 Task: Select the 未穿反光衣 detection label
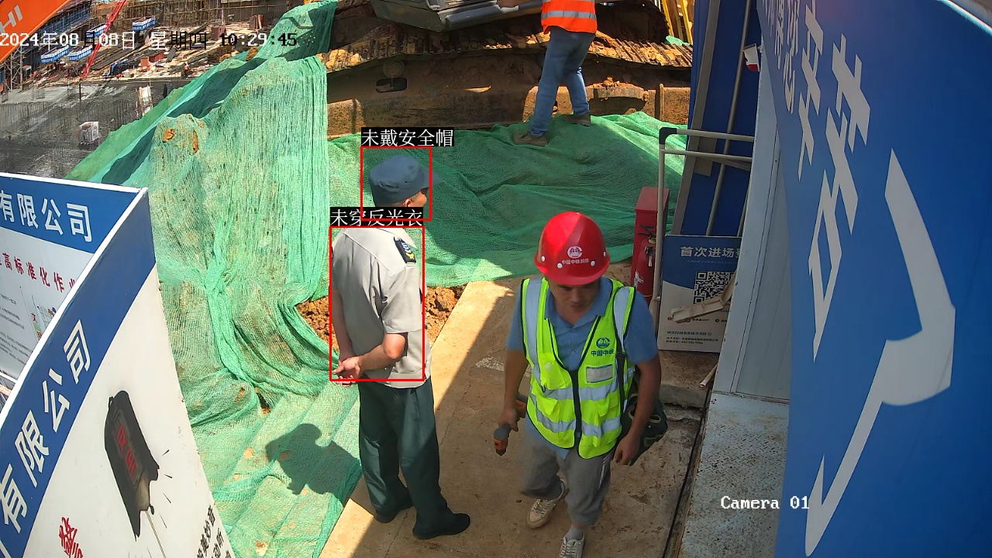click(x=377, y=217)
